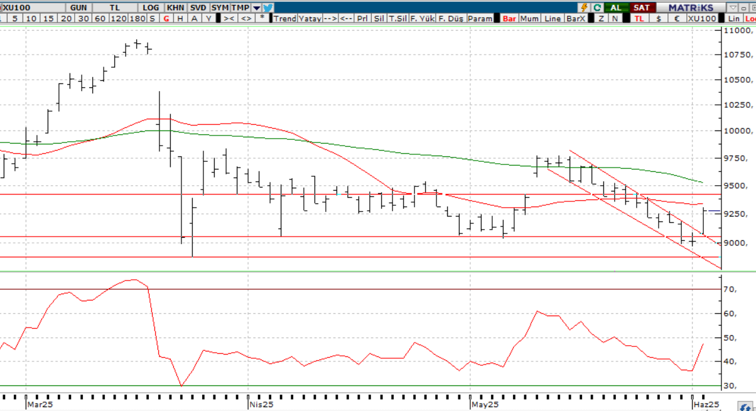Open the SYM menu
This screenshot has height=411, width=756.
coord(220,8)
